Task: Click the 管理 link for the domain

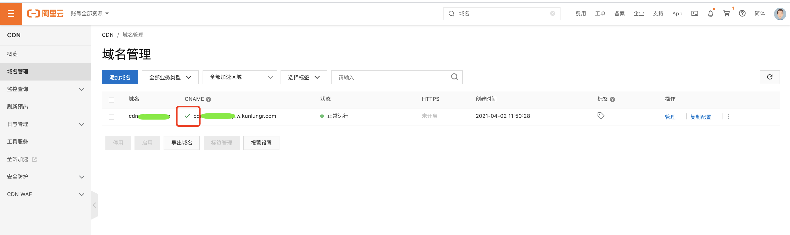Action: (x=670, y=117)
